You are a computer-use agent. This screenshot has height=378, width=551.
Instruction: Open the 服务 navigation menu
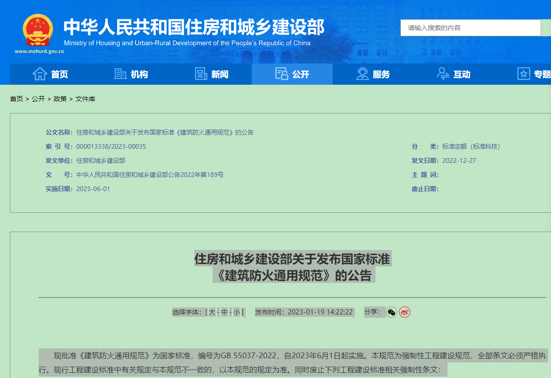coord(381,74)
